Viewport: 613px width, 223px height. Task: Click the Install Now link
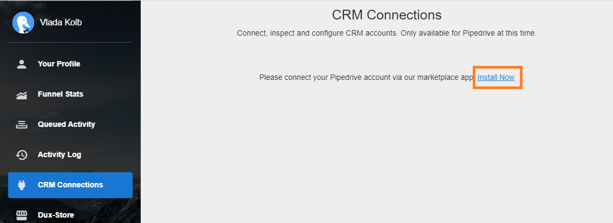(496, 77)
